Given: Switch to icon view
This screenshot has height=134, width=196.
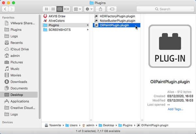Looking at the screenshot, I should (46, 9).
